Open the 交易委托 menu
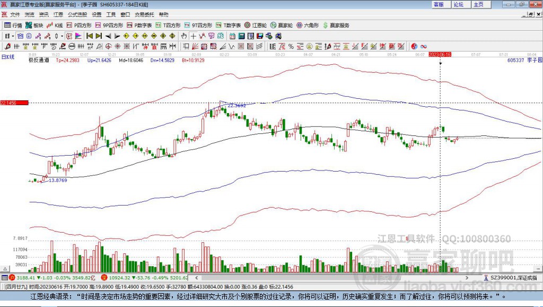This screenshot has height=307, width=543. point(144,14)
